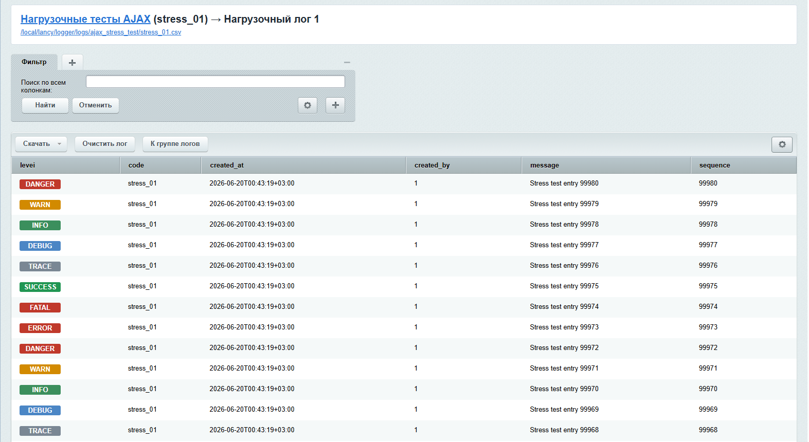The height and width of the screenshot is (442, 809).
Task: Add new filter tab with plus
Action: (x=73, y=62)
